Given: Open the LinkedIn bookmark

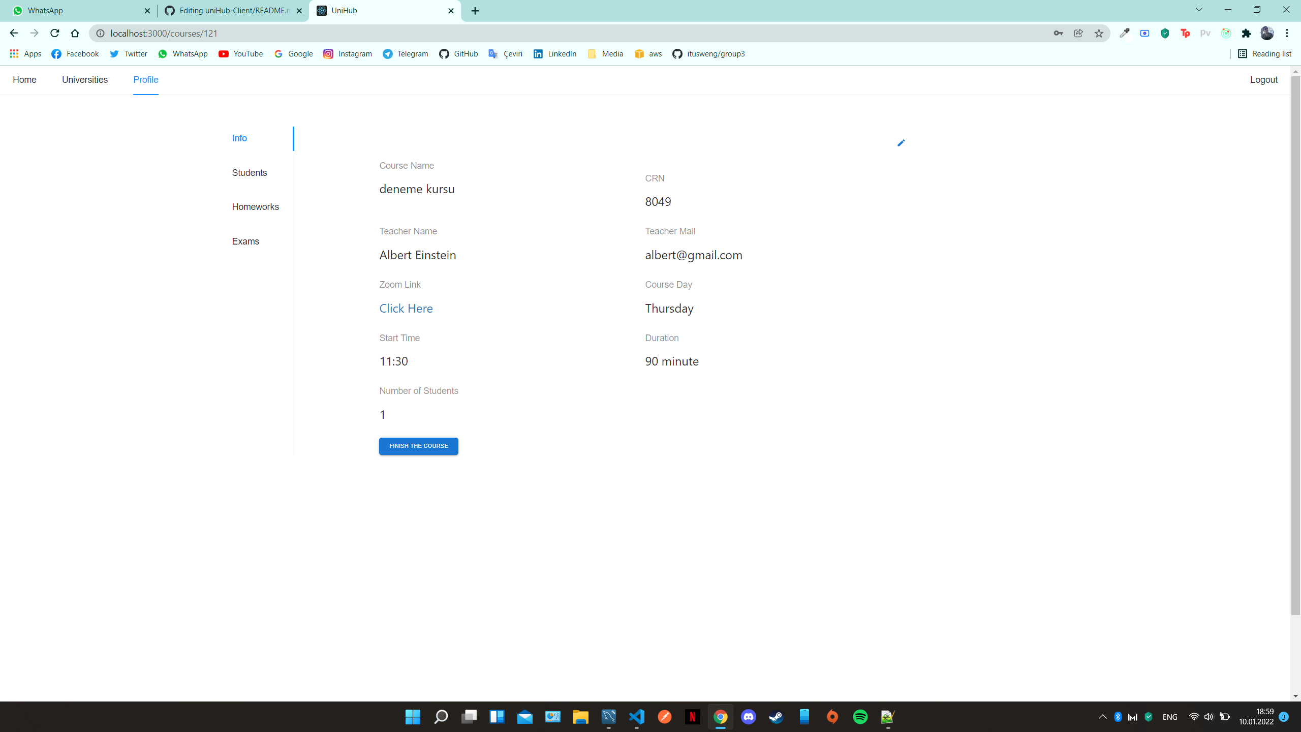Looking at the screenshot, I should pyautogui.click(x=555, y=54).
